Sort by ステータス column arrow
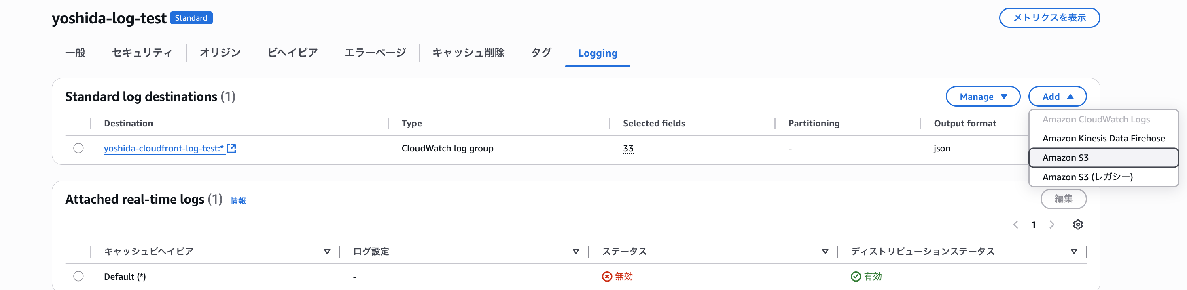1187x290 pixels. [825, 251]
